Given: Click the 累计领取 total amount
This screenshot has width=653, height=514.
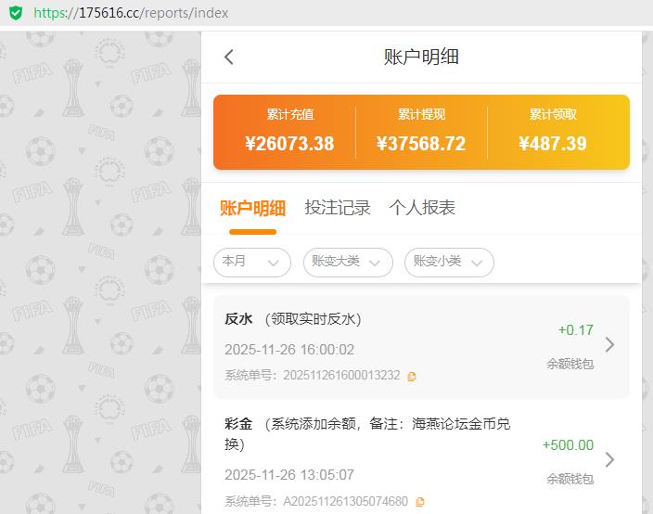Looking at the screenshot, I should tap(553, 144).
